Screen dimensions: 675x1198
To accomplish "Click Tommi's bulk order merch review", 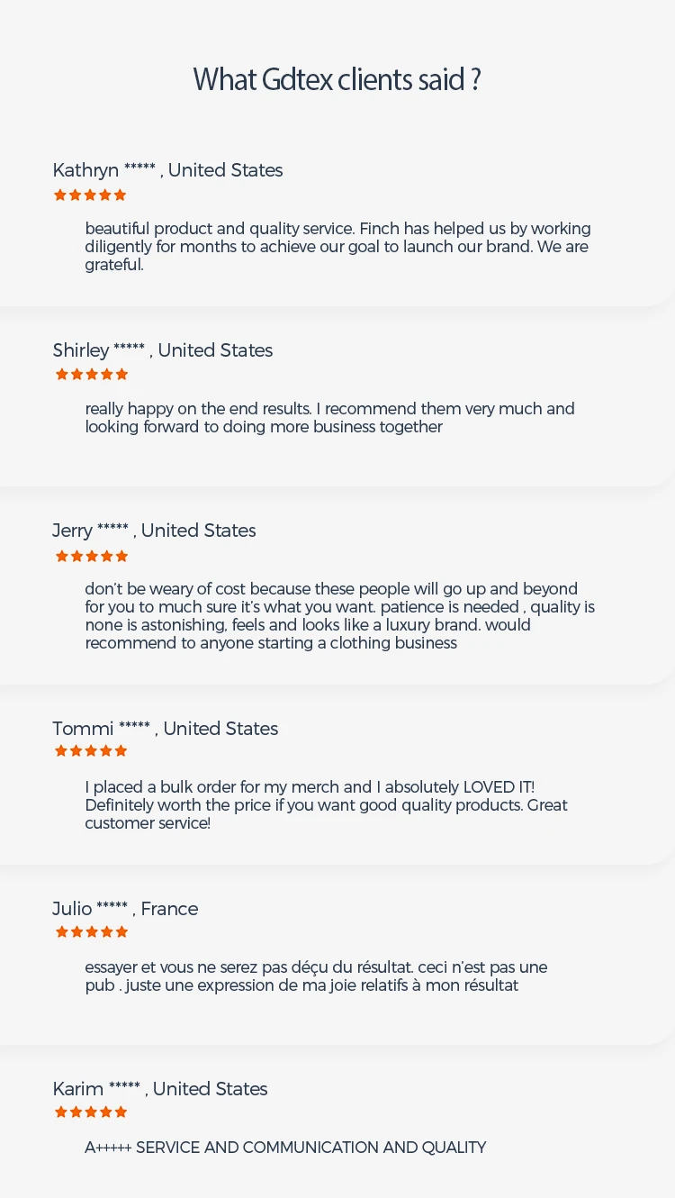I will point(326,804).
